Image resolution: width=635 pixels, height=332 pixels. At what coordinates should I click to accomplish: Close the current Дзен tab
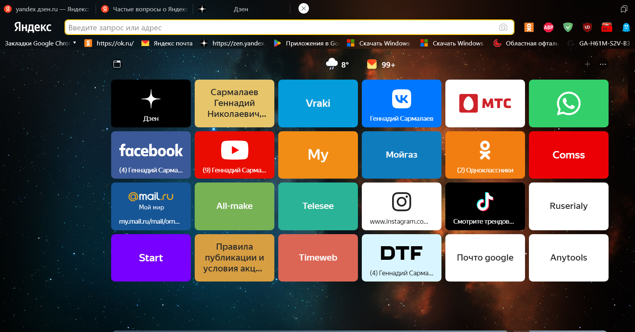pos(304,9)
